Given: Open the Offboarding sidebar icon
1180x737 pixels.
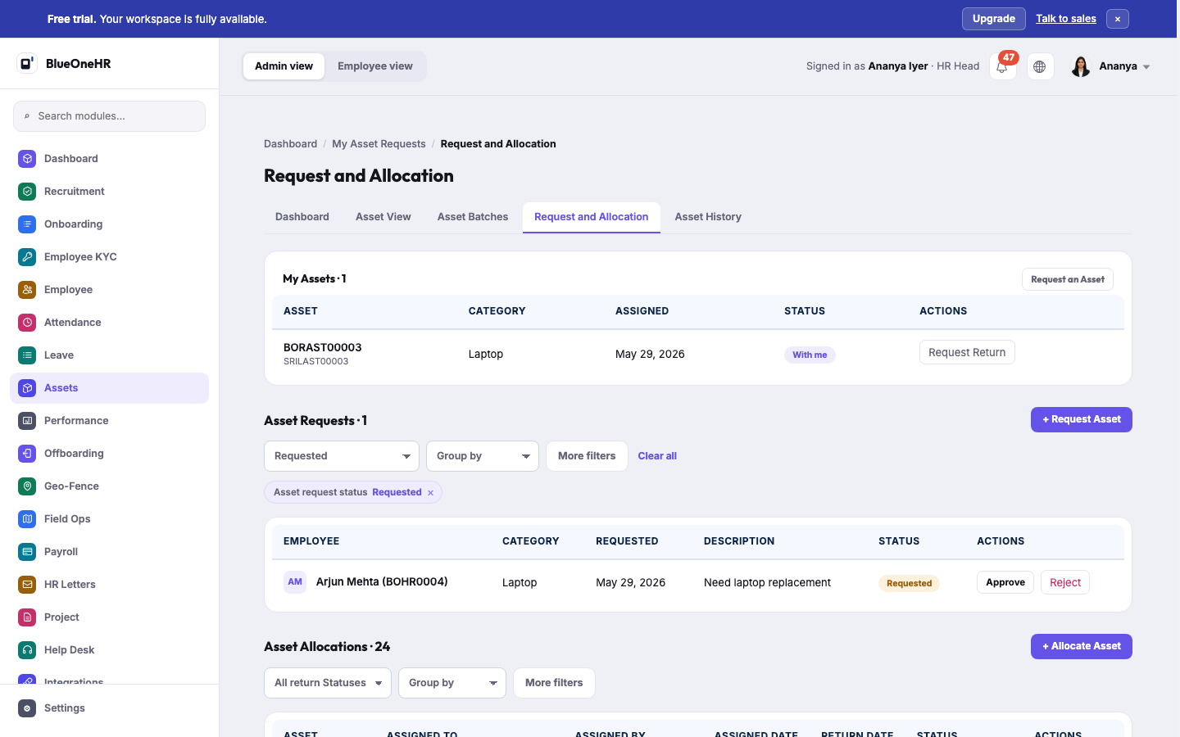Looking at the screenshot, I should click(x=27, y=454).
